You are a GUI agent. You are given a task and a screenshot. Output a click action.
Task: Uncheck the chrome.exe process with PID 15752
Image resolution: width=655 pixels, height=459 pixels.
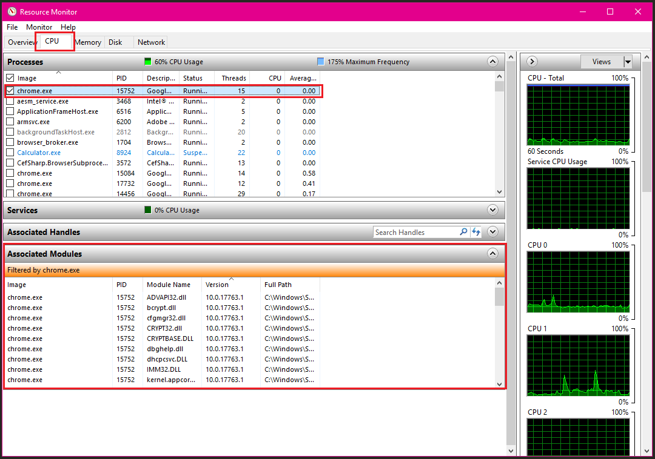point(9,90)
